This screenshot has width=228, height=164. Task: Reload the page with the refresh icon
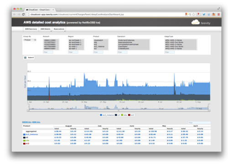pyautogui.click(x=23, y=15)
